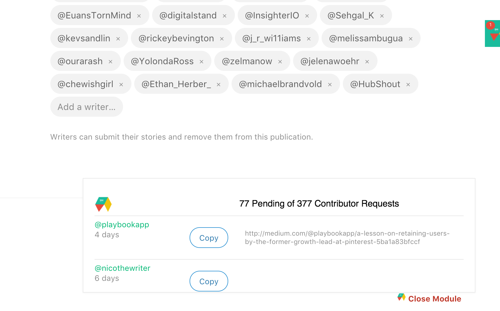Click the Add a writer input field

pos(87,107)
